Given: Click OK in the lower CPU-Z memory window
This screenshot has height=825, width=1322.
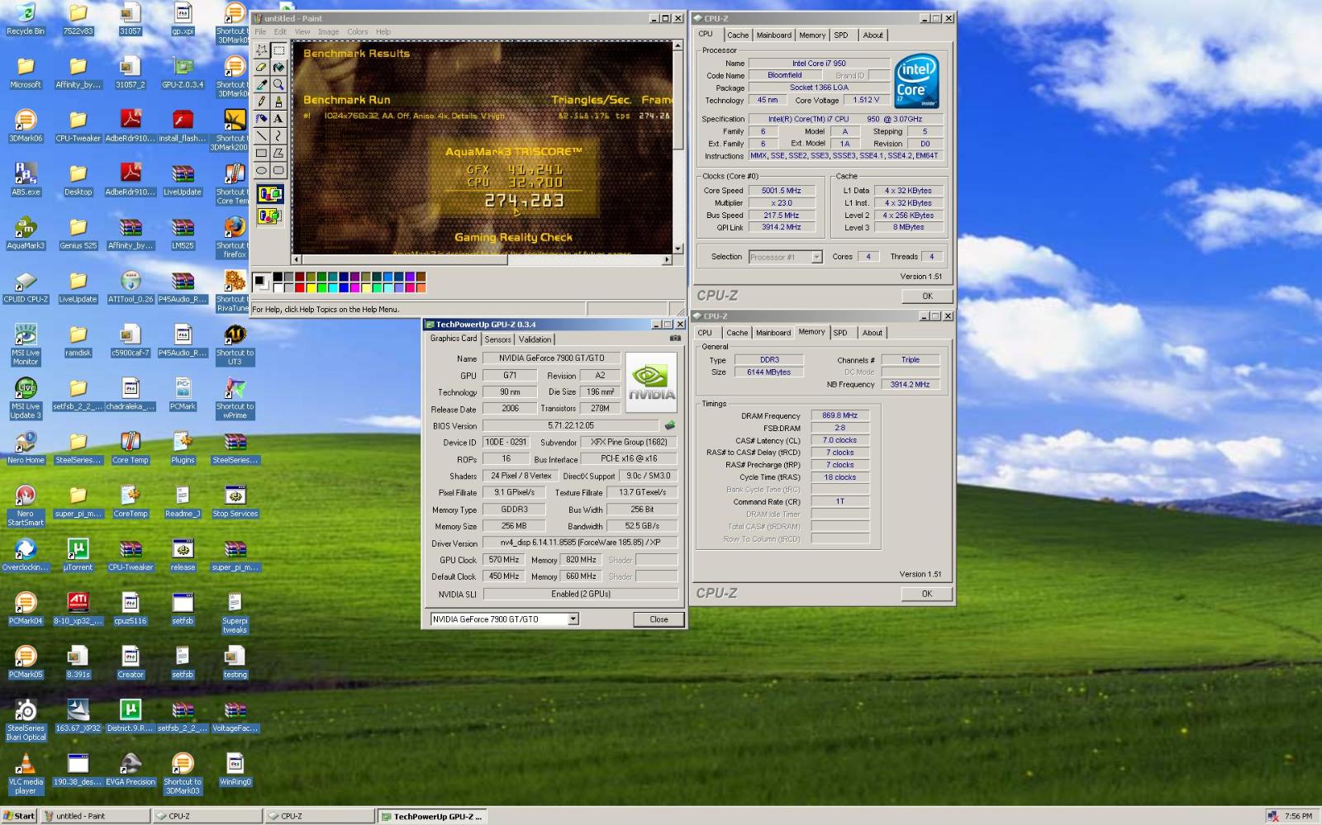Looking at the screenshot, I should (927, 594).
